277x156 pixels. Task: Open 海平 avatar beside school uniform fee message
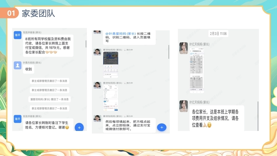[x=17, y=35]
